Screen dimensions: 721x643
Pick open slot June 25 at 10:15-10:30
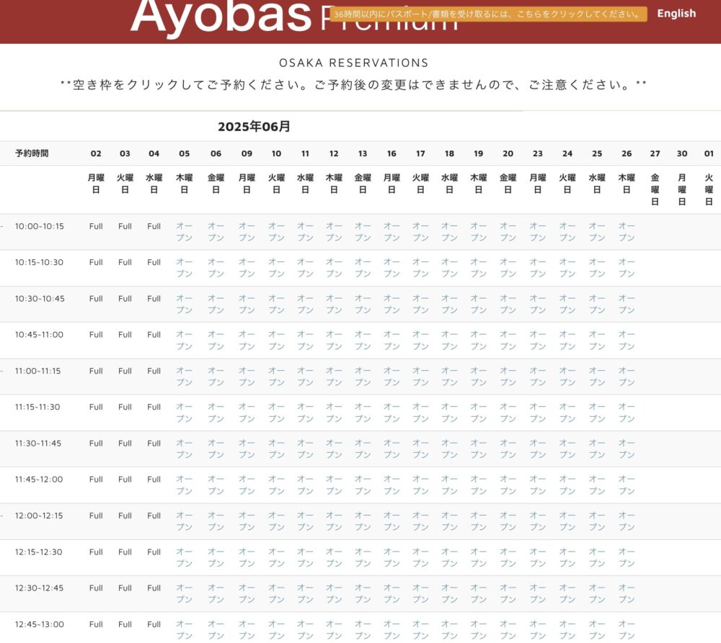click(x=597, y=268)
